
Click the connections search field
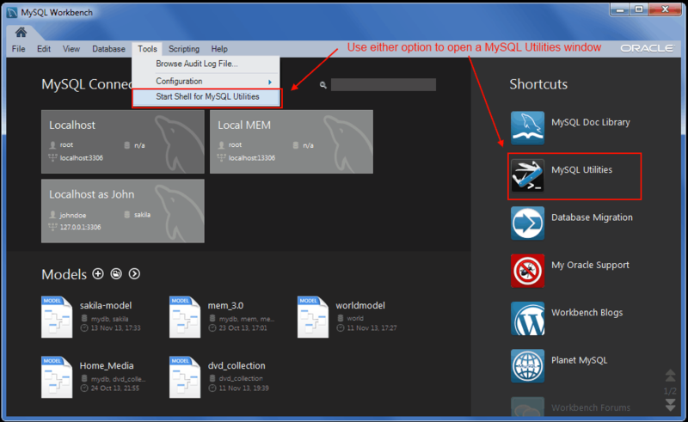coord(383,85)
